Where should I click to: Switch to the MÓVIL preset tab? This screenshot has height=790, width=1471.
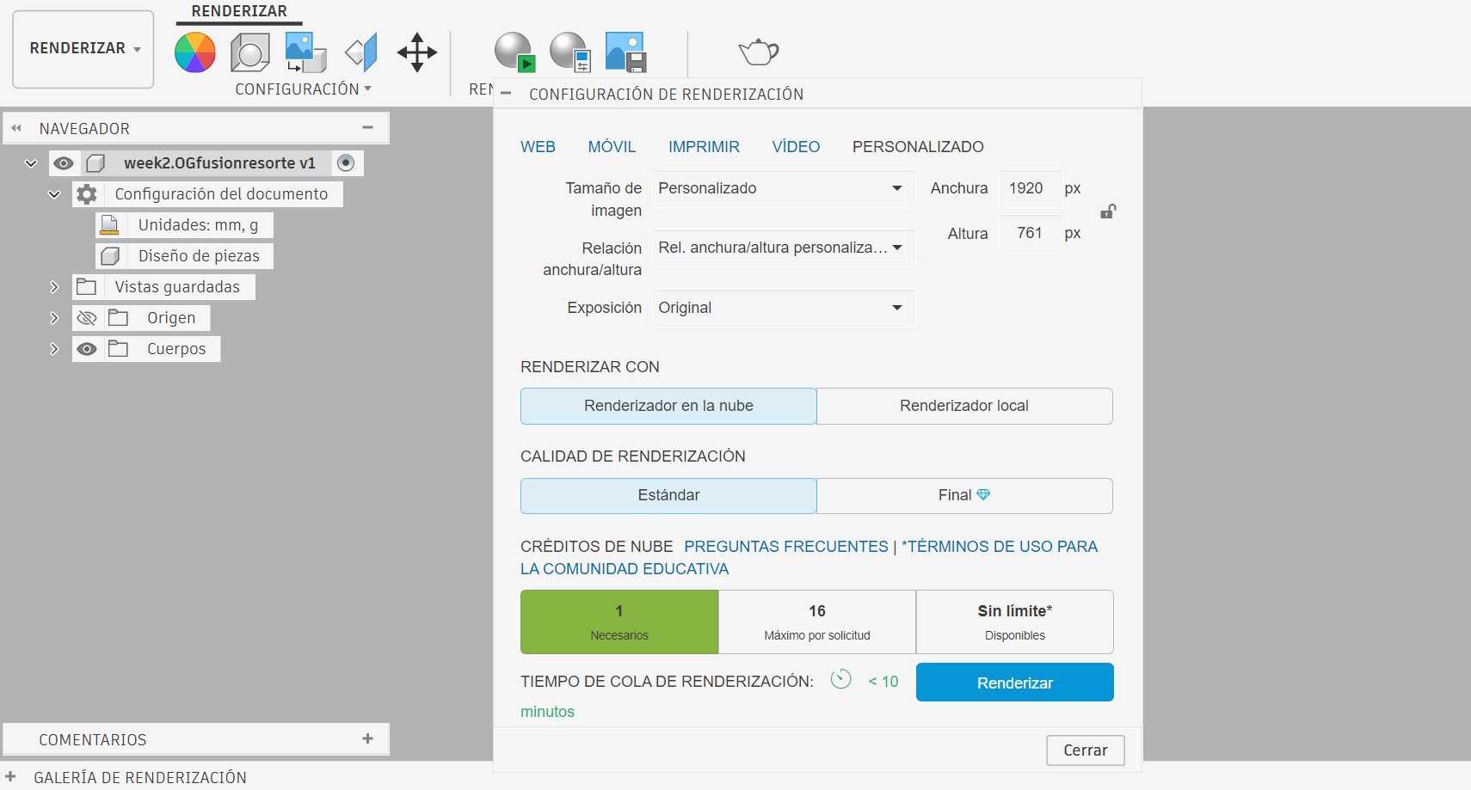coord(612,147)
